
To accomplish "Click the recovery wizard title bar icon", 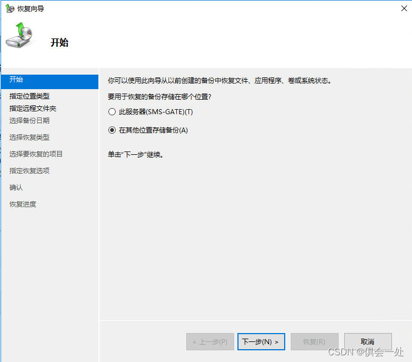I will pyautogui.click(x=10, y=8).
